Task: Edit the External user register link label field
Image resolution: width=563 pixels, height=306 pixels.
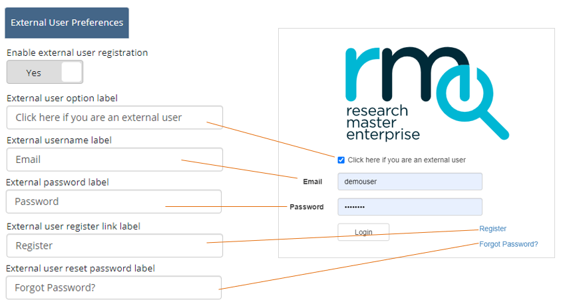Action: [x=114, y=245]
